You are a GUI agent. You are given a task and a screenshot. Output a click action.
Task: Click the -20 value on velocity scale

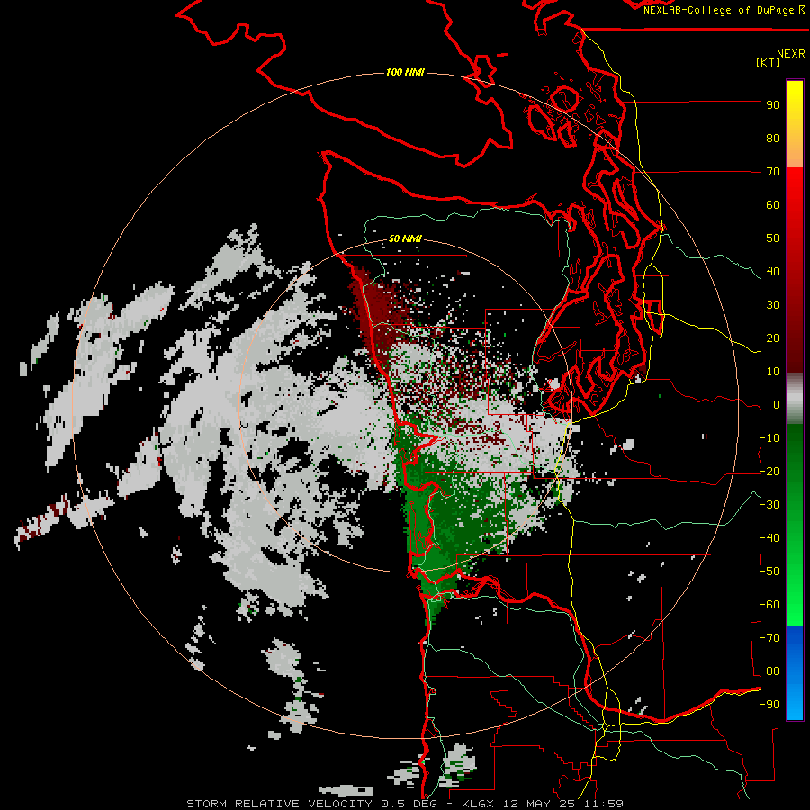coord(769,472)
